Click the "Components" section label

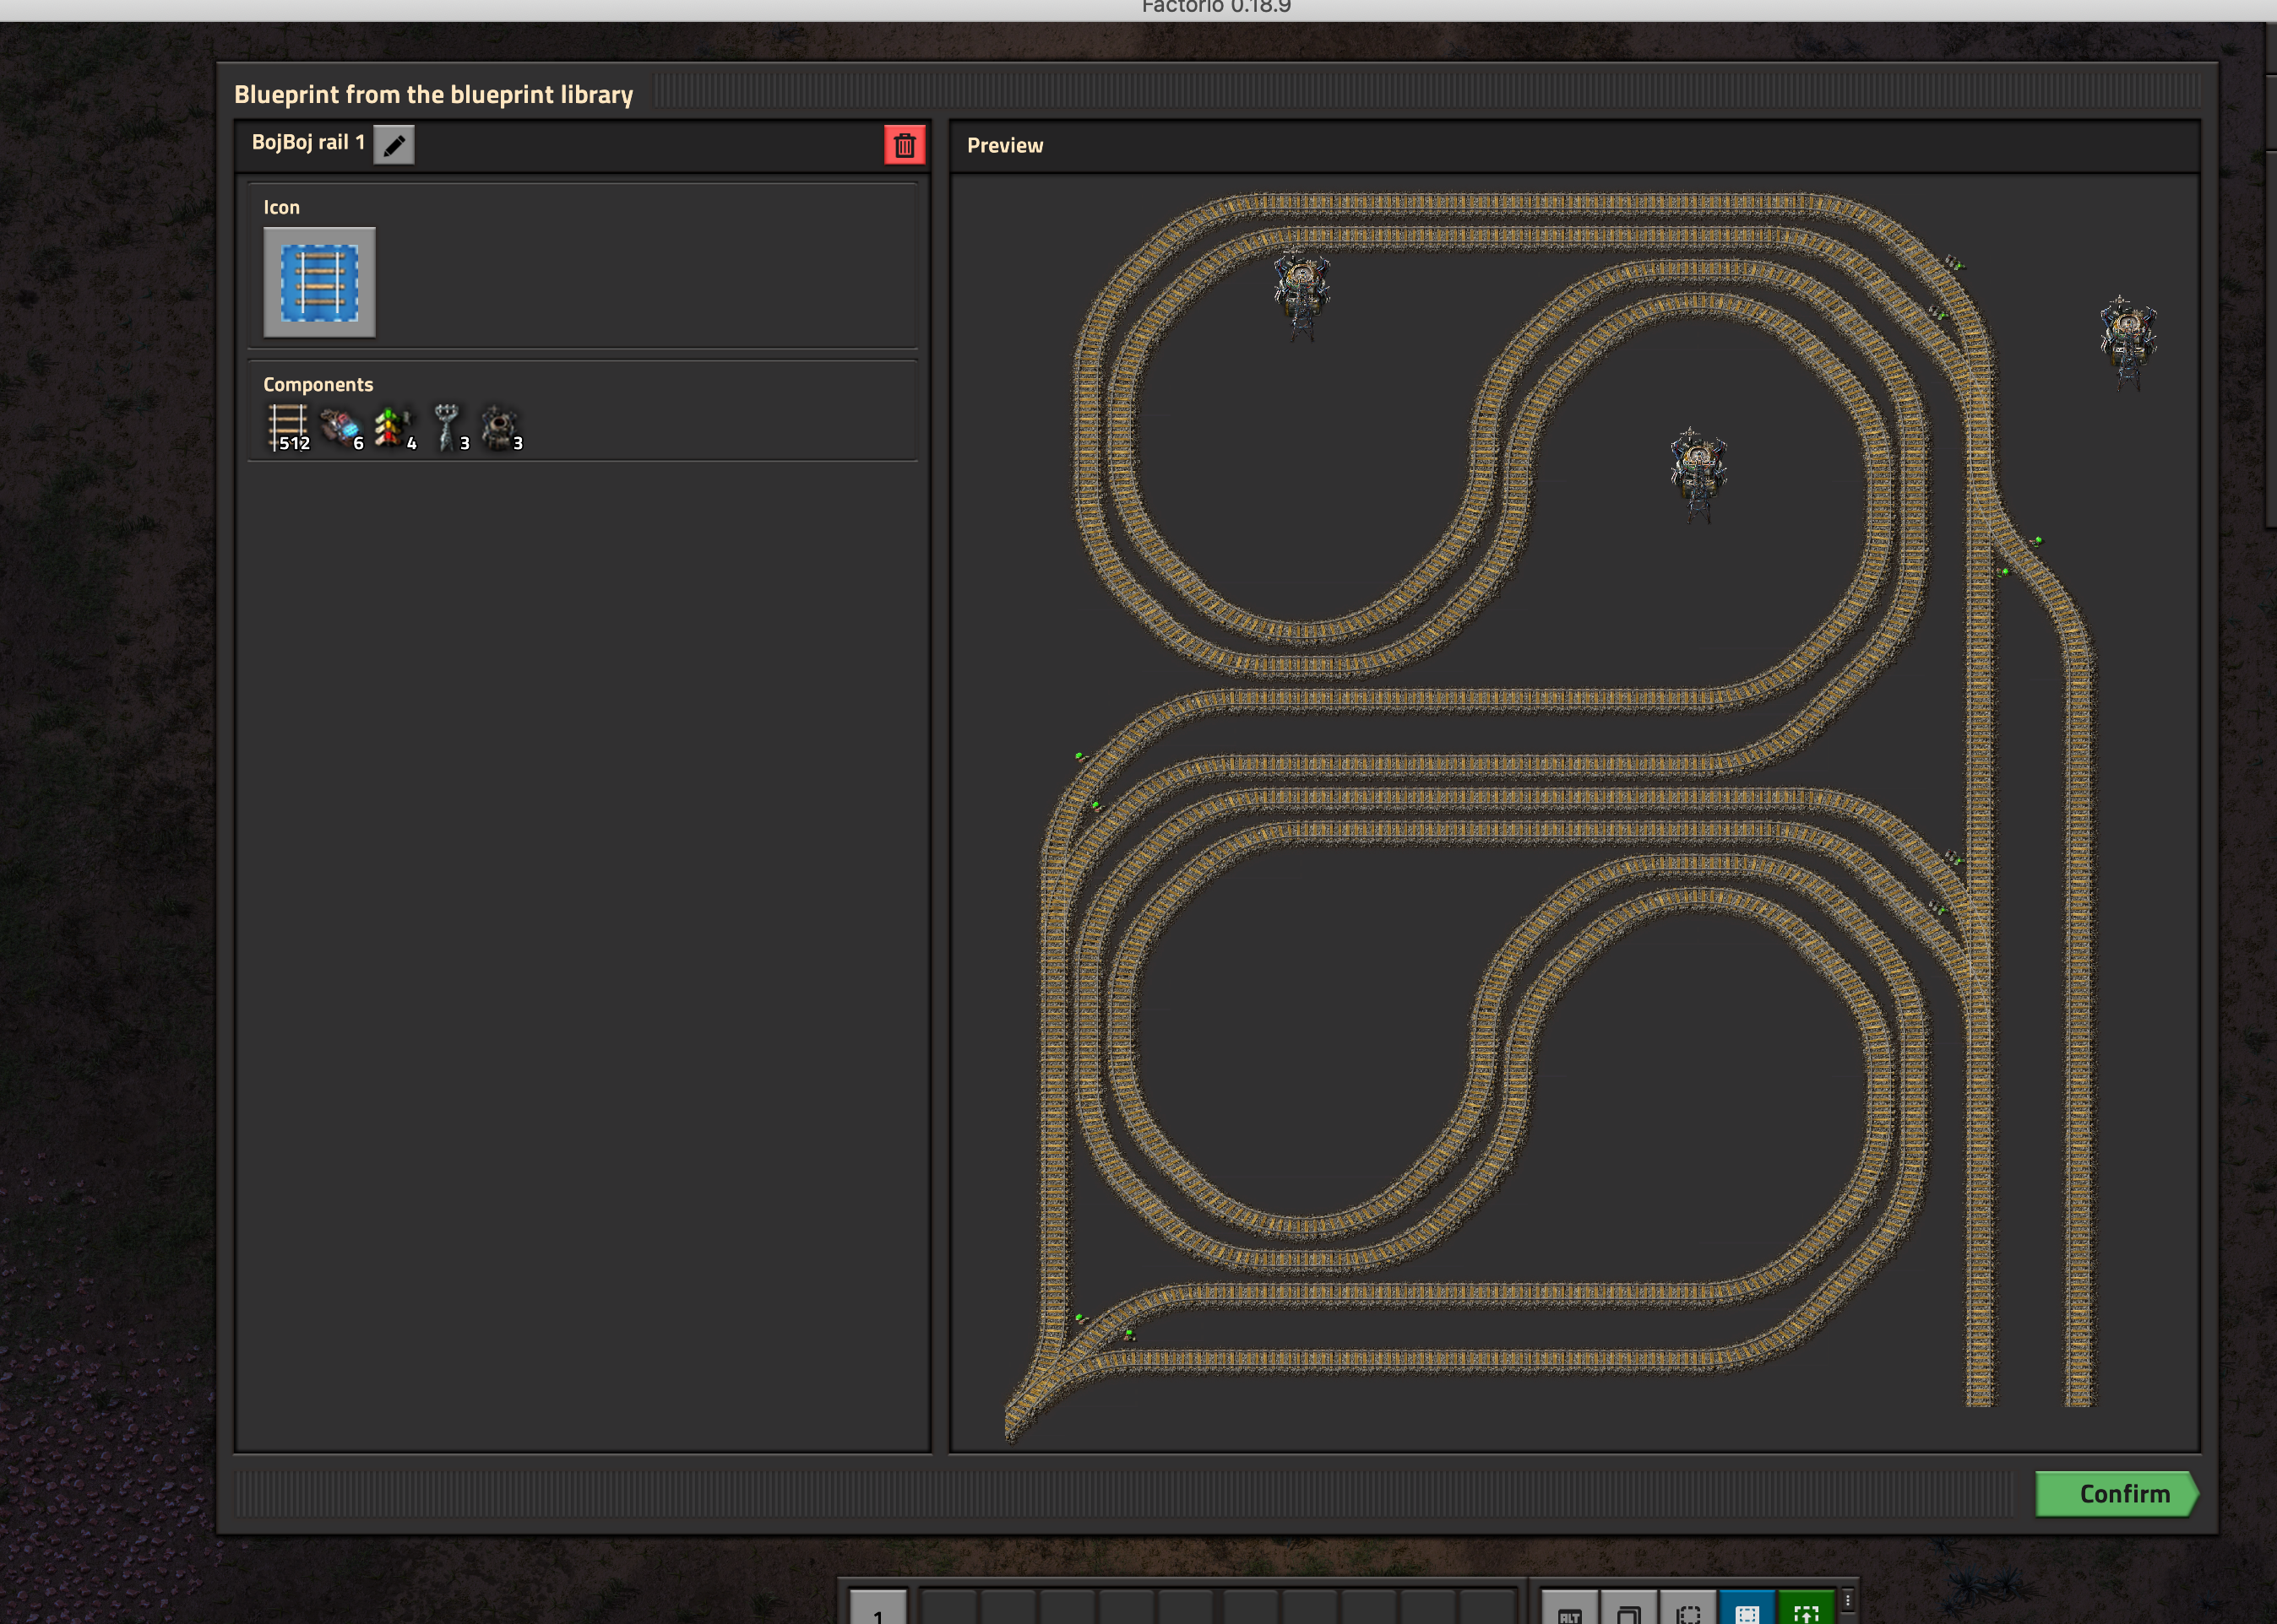click(318, 384)
